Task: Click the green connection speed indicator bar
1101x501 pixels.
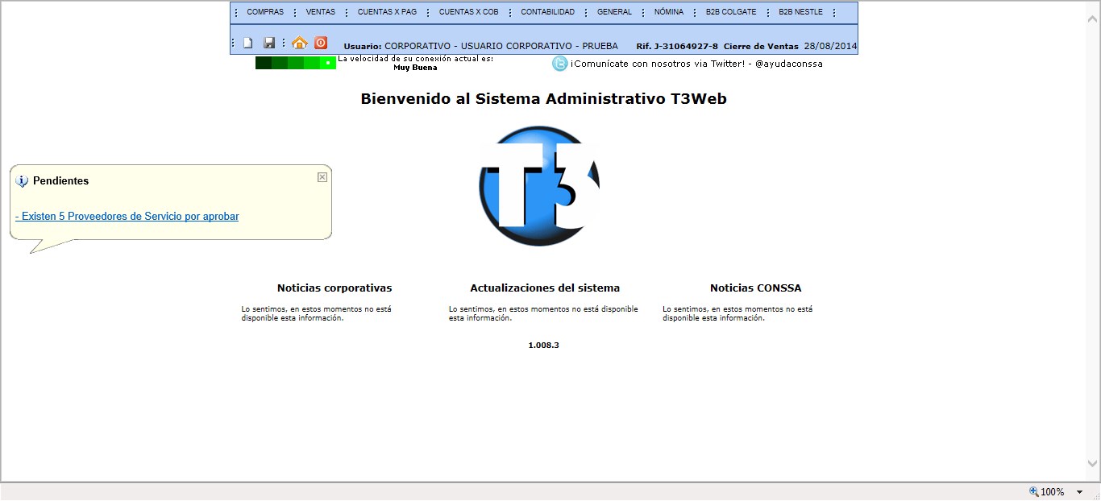Action: 296,63
